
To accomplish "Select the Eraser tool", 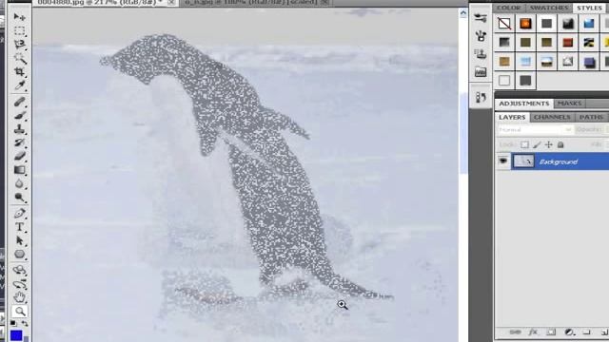I will pyautogui.click(x=19, y=156).
